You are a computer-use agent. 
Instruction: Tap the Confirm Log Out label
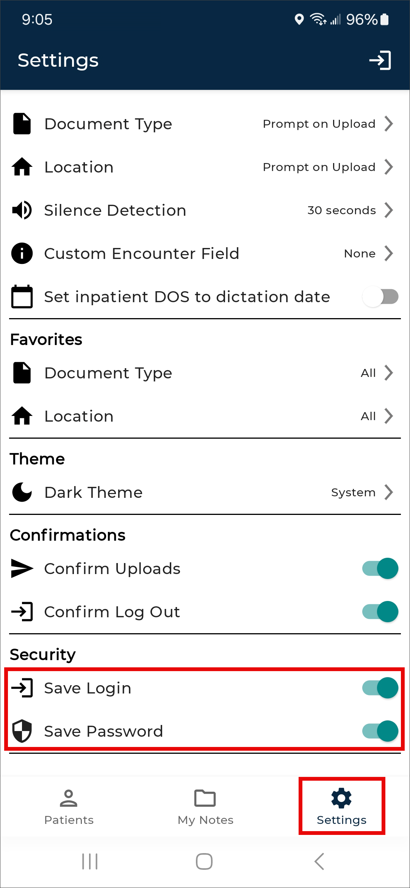coord(112,612)
